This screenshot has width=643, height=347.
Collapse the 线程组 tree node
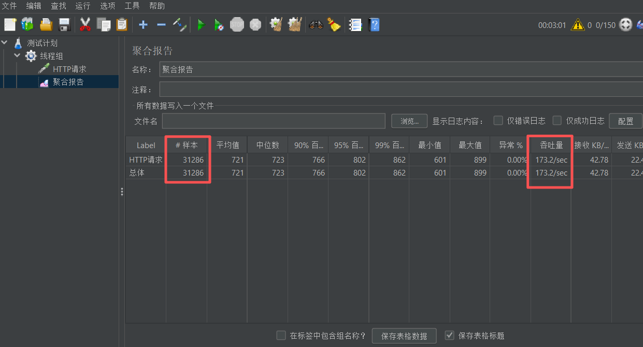[x=17, y=55]
